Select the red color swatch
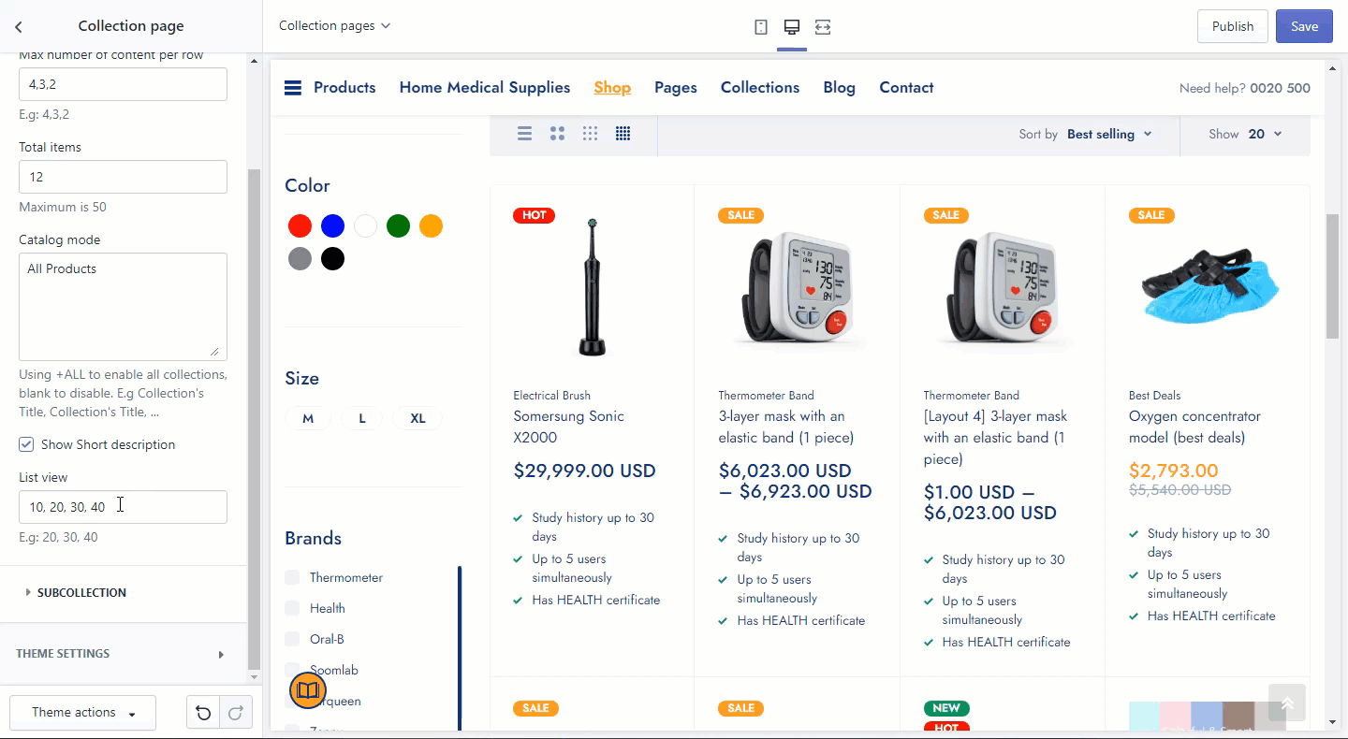 click(x=300, y=226)
